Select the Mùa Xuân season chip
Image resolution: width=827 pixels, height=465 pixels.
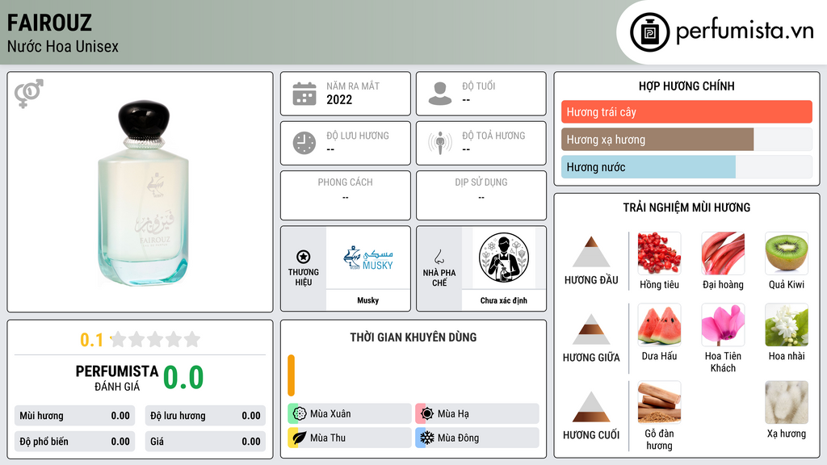pos(350,414)
